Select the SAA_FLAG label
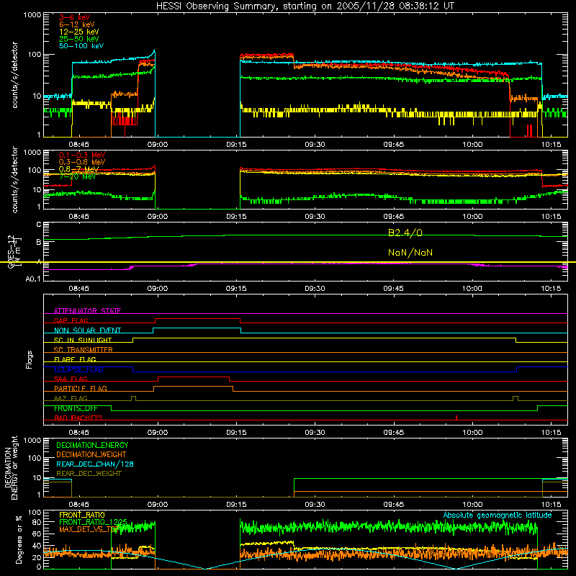The width and height of the screenshot is (576, 576). coord(71,379)
